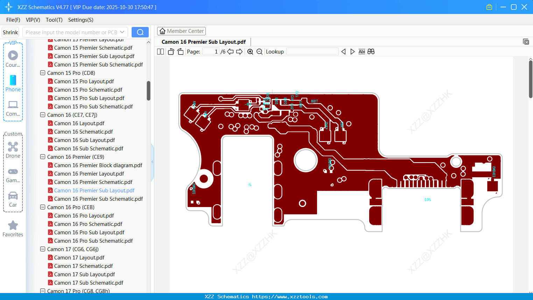
Task: Collapse the Camon 15 Pro (CD8) folder
Action: [x=43, y=73]
